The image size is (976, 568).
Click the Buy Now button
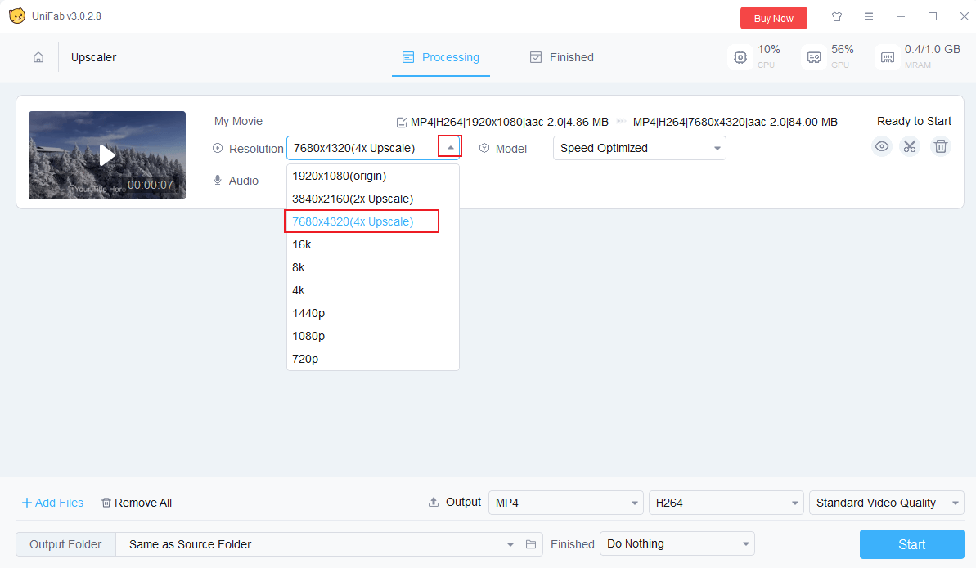coord(774,18)
